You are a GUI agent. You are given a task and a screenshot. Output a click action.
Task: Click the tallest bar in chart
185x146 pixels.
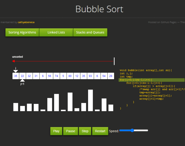[x=90, y=100]
